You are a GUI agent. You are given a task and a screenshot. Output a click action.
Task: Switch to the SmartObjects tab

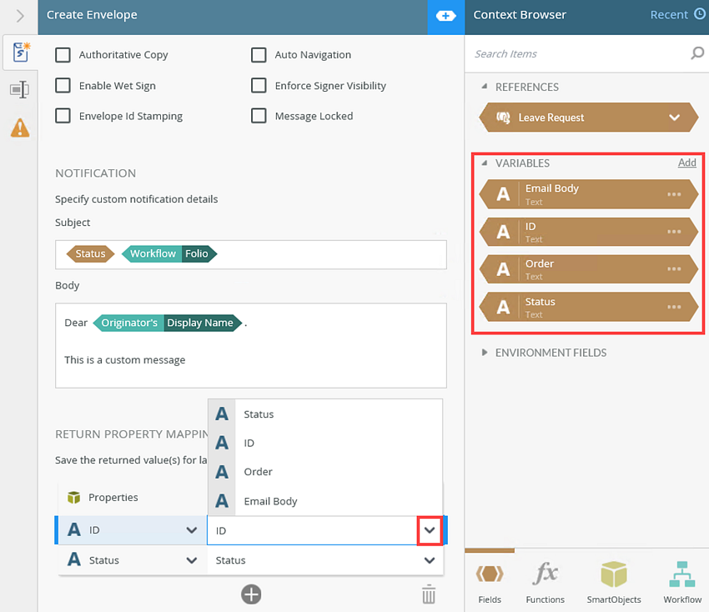coord(613,582)
